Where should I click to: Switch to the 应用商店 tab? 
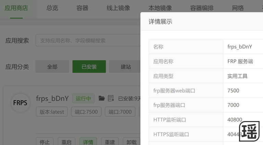pos(16,8)
